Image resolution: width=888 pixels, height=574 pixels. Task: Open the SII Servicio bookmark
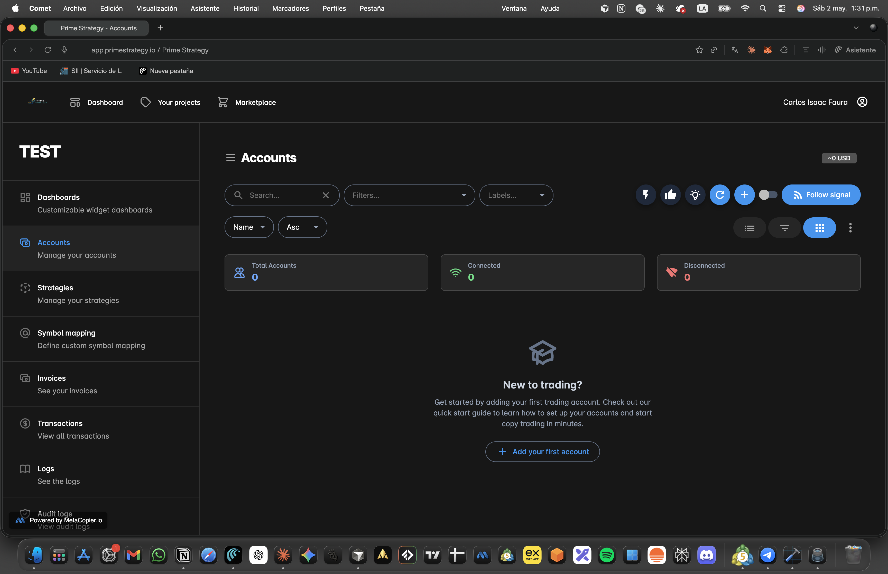92,71
